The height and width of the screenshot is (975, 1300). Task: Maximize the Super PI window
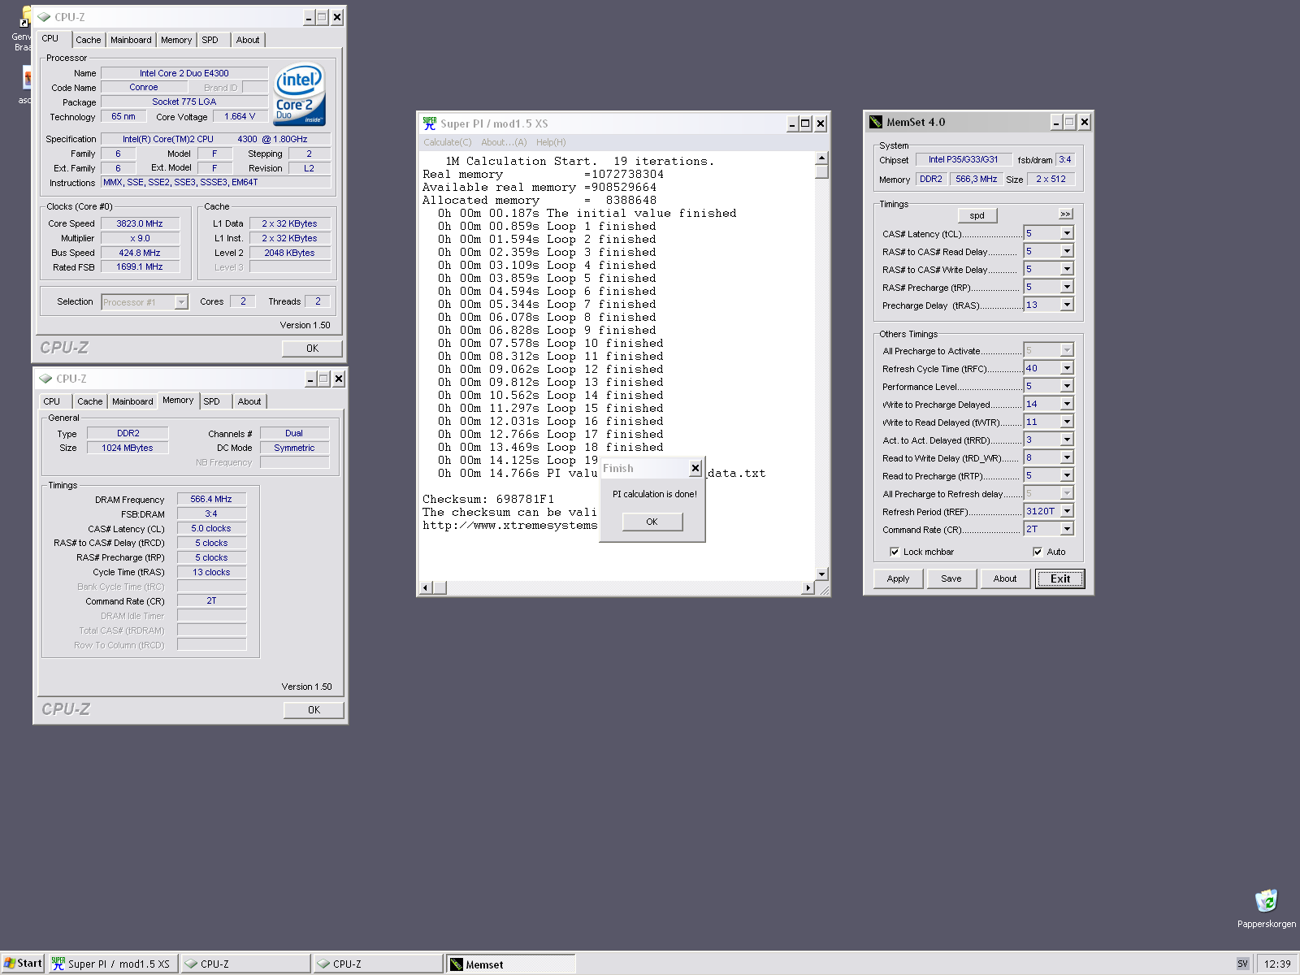click(805, 123)
